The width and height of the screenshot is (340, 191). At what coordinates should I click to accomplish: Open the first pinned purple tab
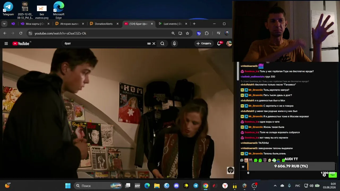pyautogui.click(x=13, y=24)
